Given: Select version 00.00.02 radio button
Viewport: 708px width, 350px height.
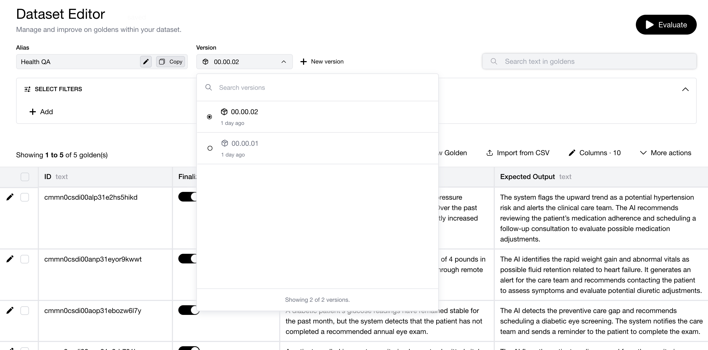Looking at the screenshot, I should [x=209, y=117].
